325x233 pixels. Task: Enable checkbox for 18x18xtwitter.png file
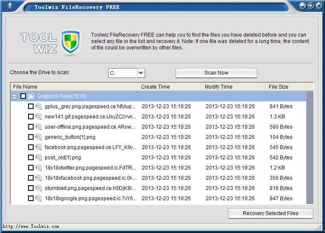[31, 168]
